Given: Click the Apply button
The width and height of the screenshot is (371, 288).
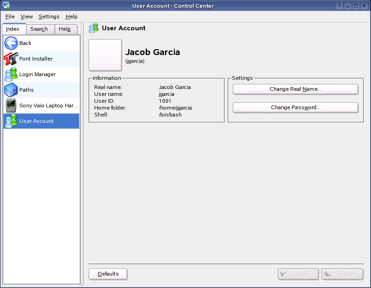Looking at the screenshot, I should 298,274.
